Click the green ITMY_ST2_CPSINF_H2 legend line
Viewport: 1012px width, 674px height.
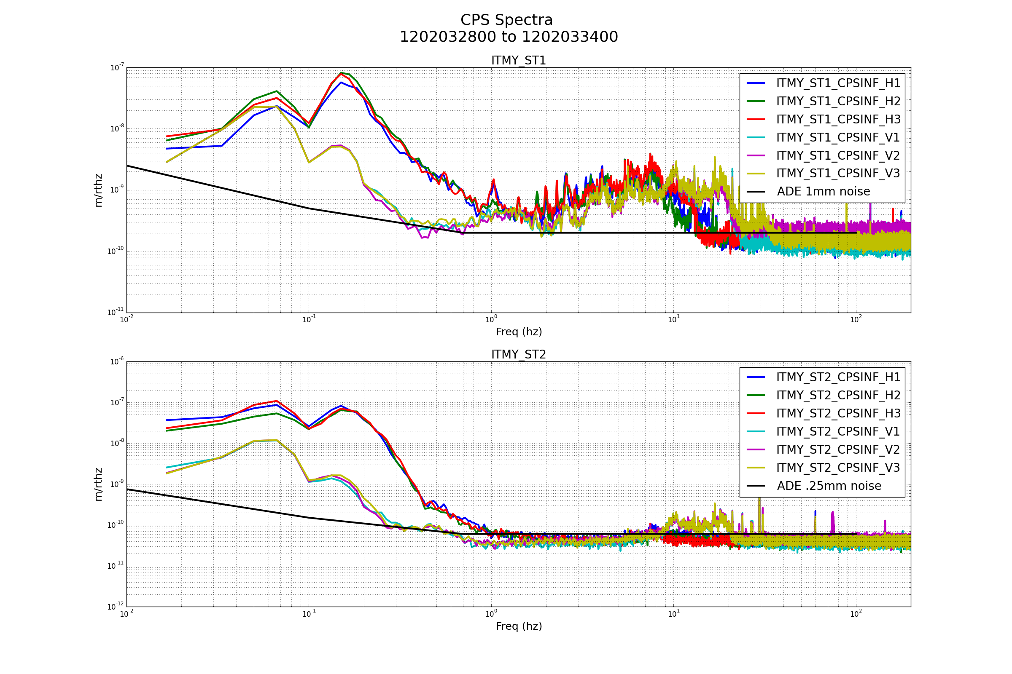(756, 396)
